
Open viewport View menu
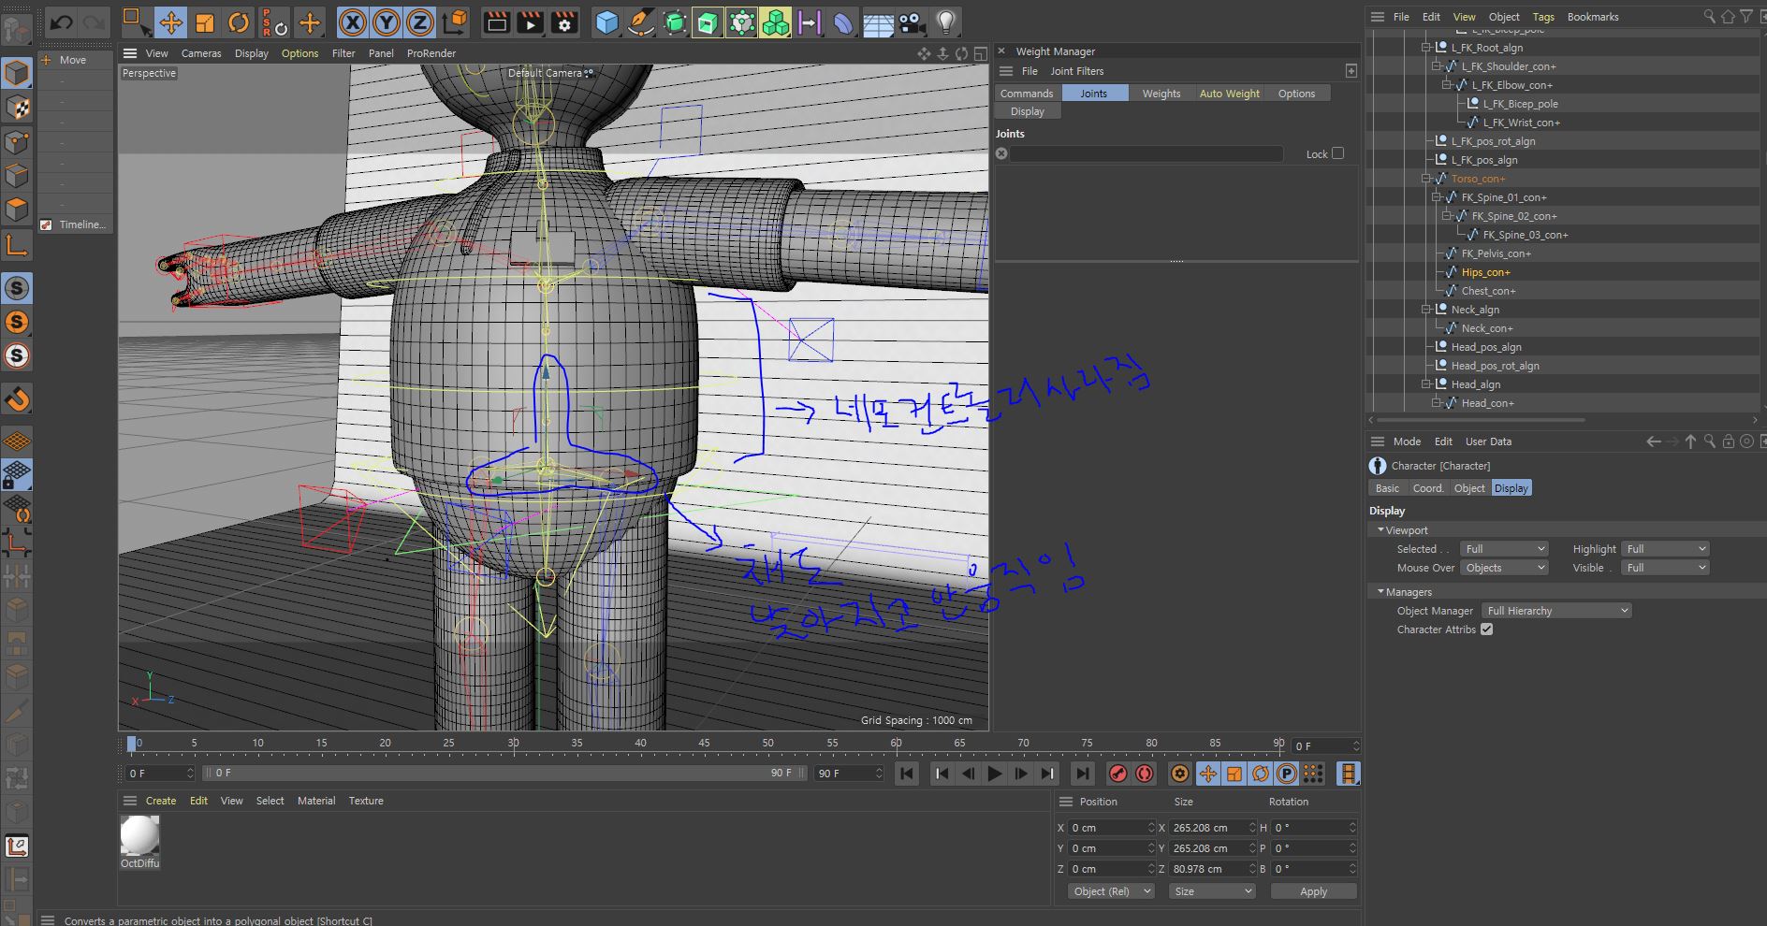pyautogui.click(x=157, y=53)
